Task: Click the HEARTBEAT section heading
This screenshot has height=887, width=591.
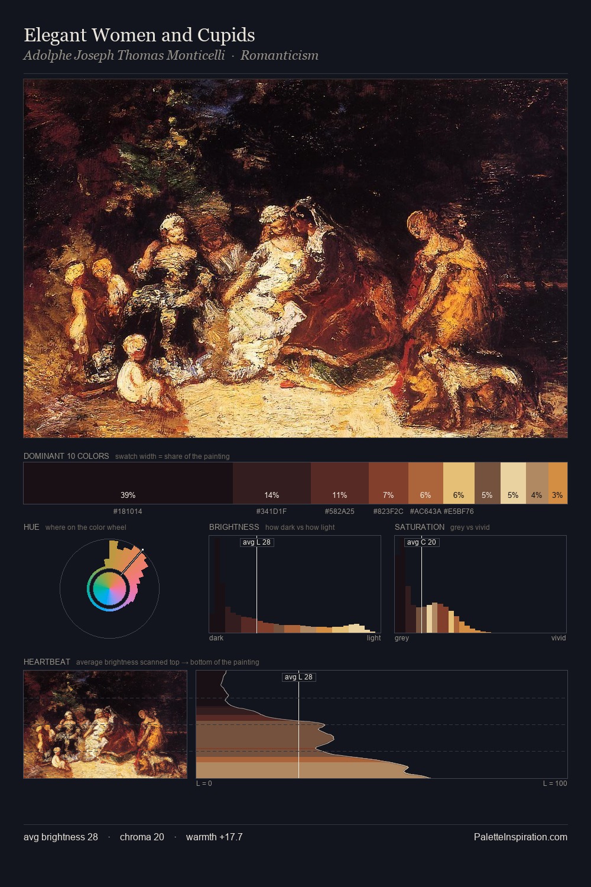Action: pyautogui.click(x=47, y=662)
